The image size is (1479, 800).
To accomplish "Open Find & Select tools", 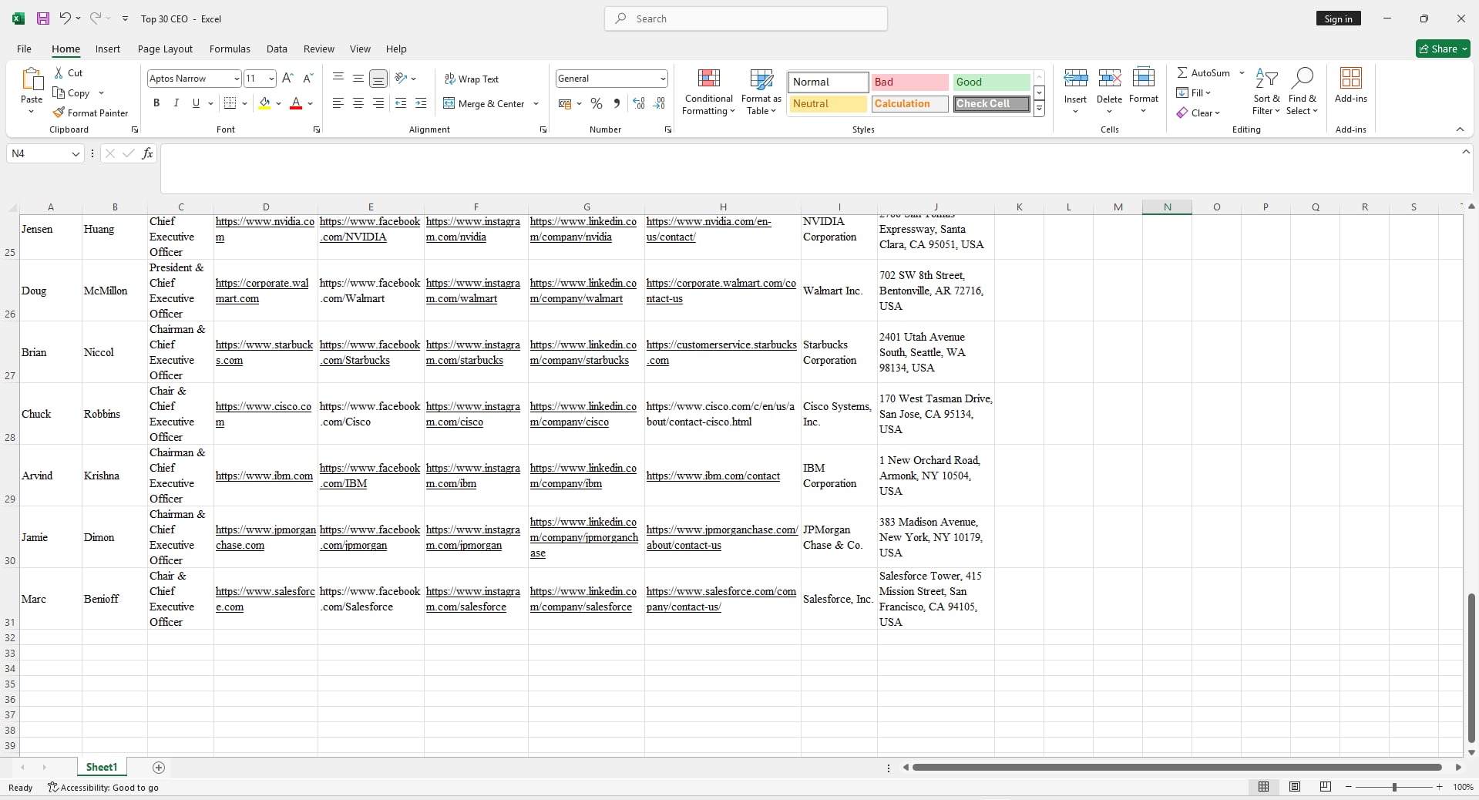I will pyautogui.click(x=1303, y=92).
